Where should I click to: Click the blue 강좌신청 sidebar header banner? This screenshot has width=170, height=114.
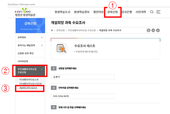tap(30, 26)
